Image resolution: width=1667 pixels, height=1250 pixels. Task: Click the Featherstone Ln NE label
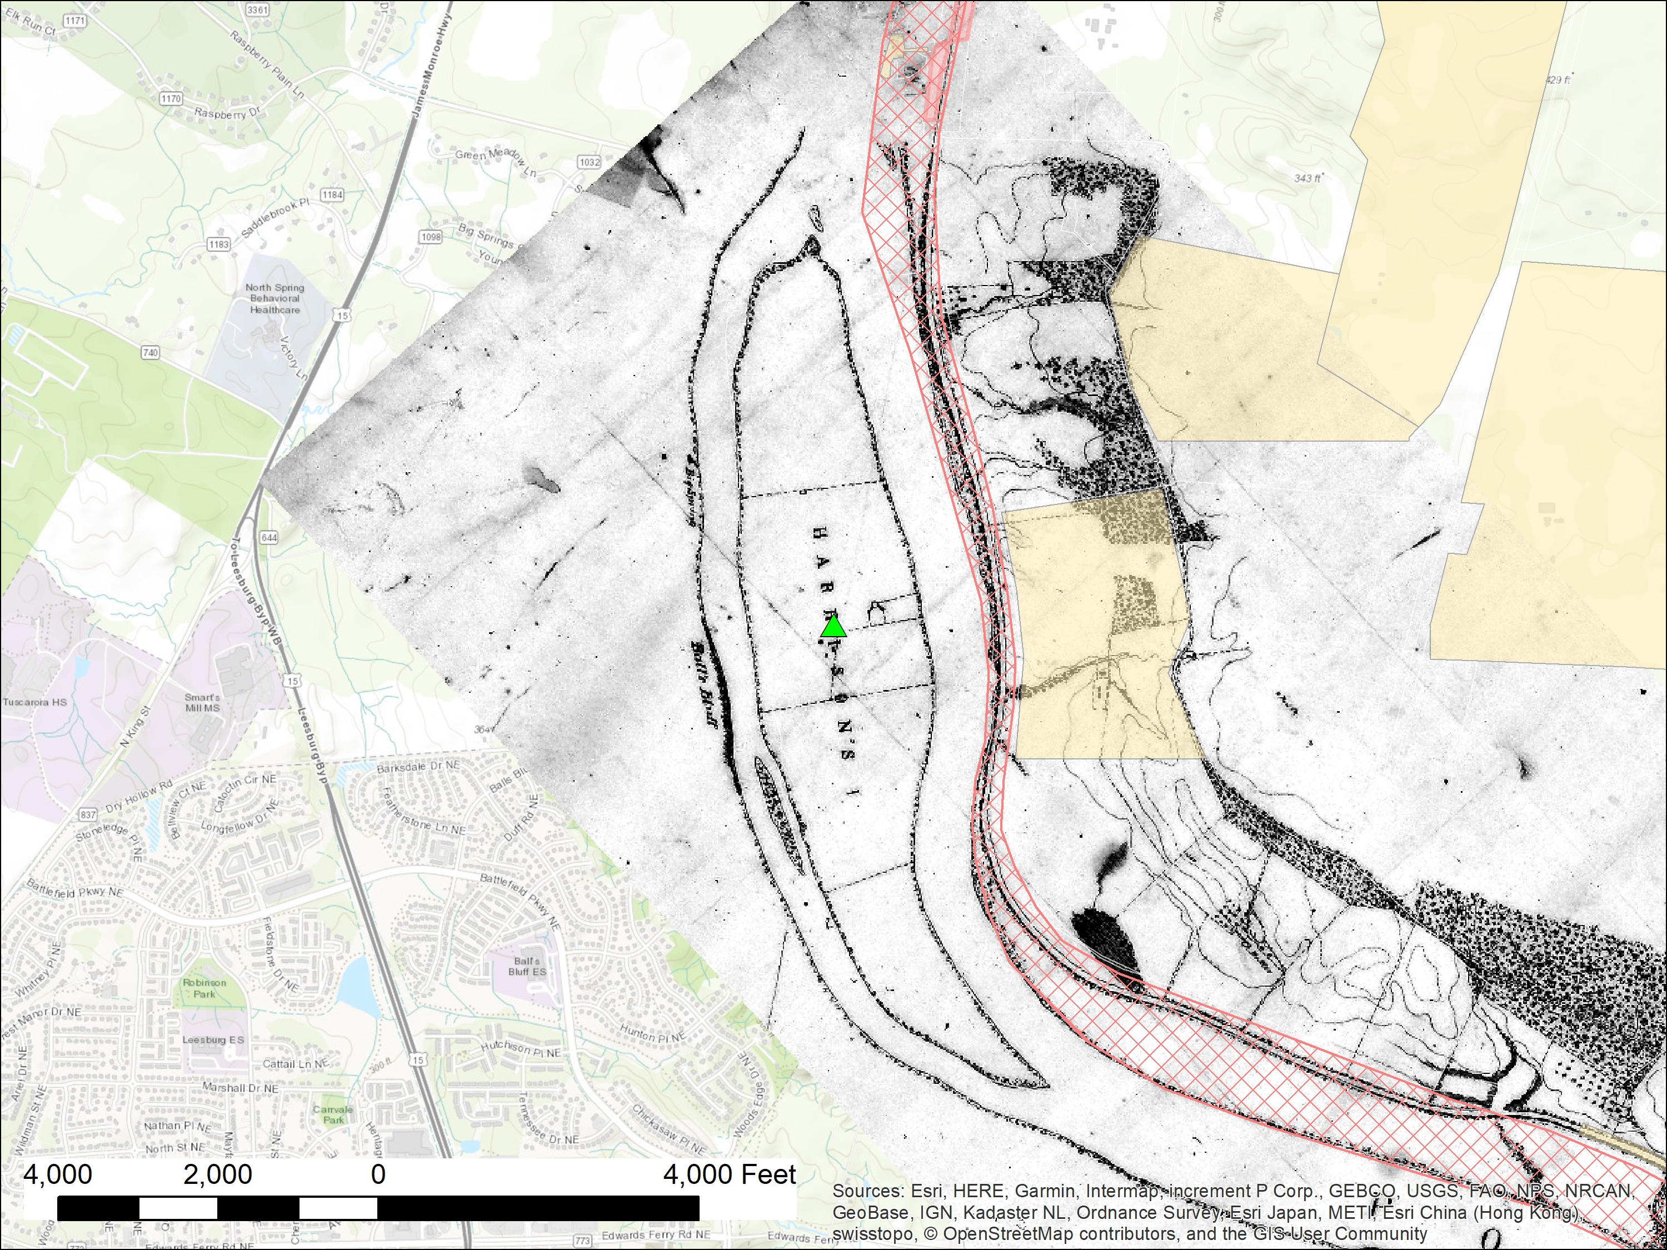(x=423, y=815)
